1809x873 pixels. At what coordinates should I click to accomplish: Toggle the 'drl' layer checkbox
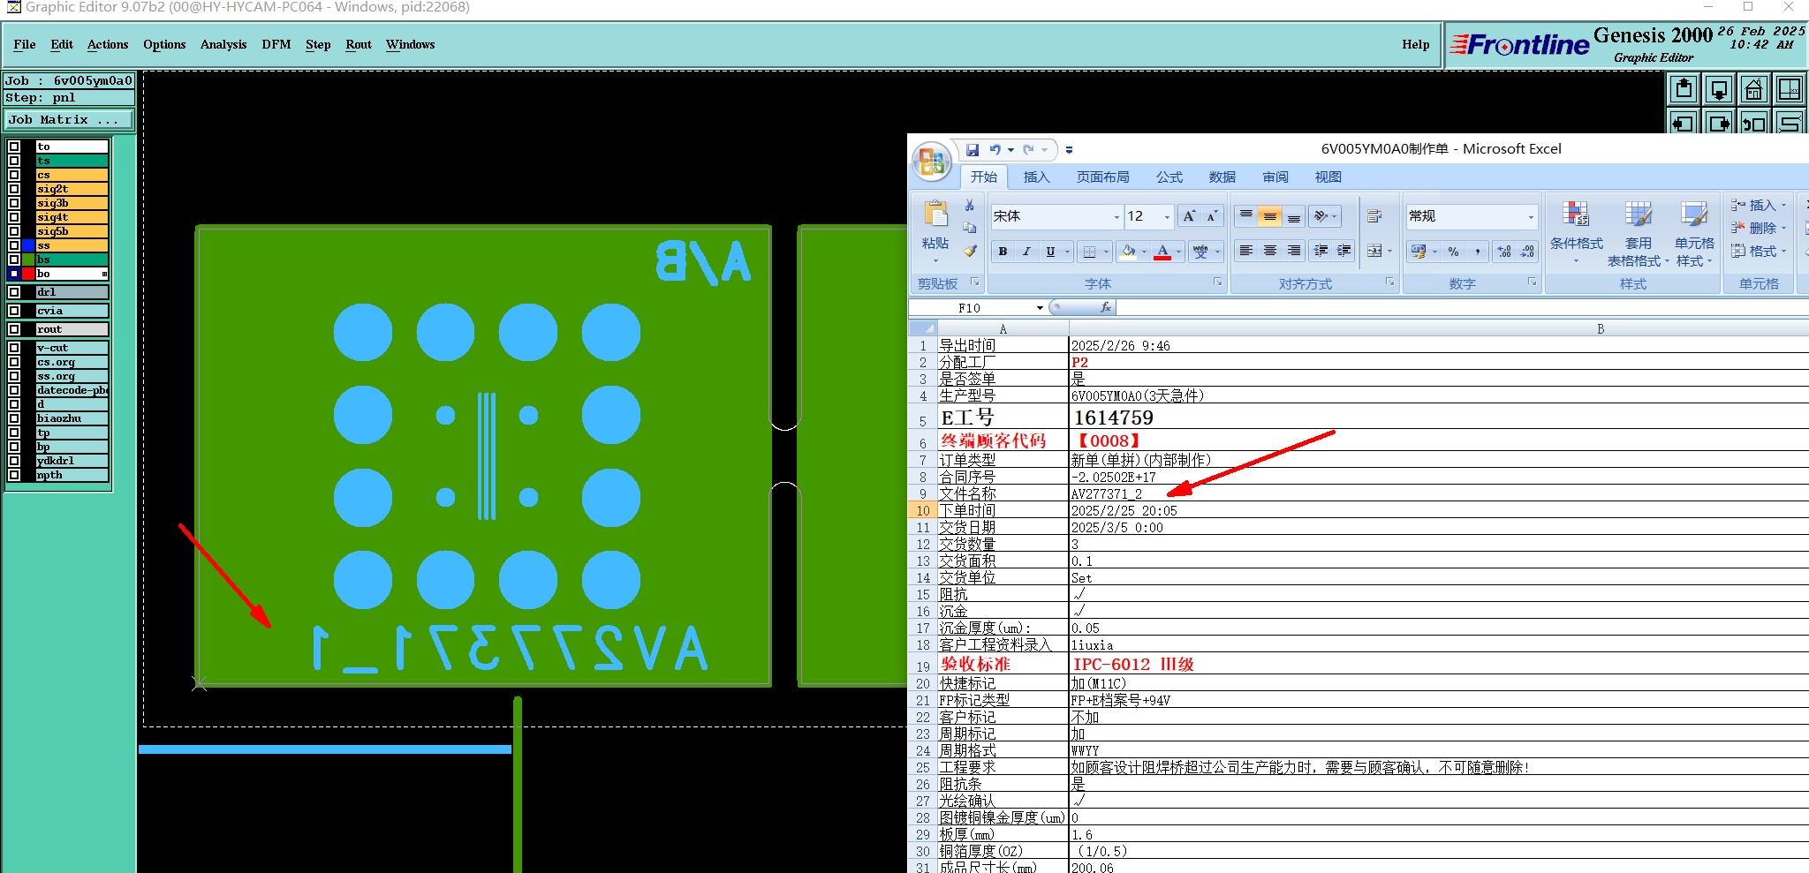(x=14, y=292)
